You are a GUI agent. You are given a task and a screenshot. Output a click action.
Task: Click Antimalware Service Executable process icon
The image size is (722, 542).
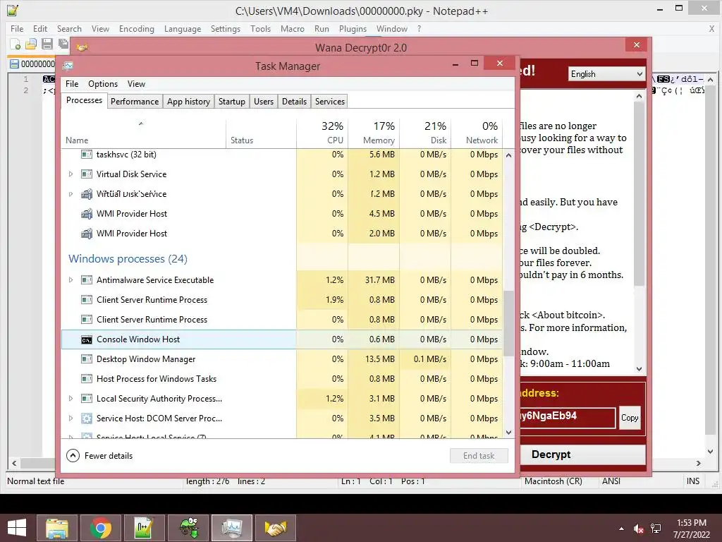point(87,280)
